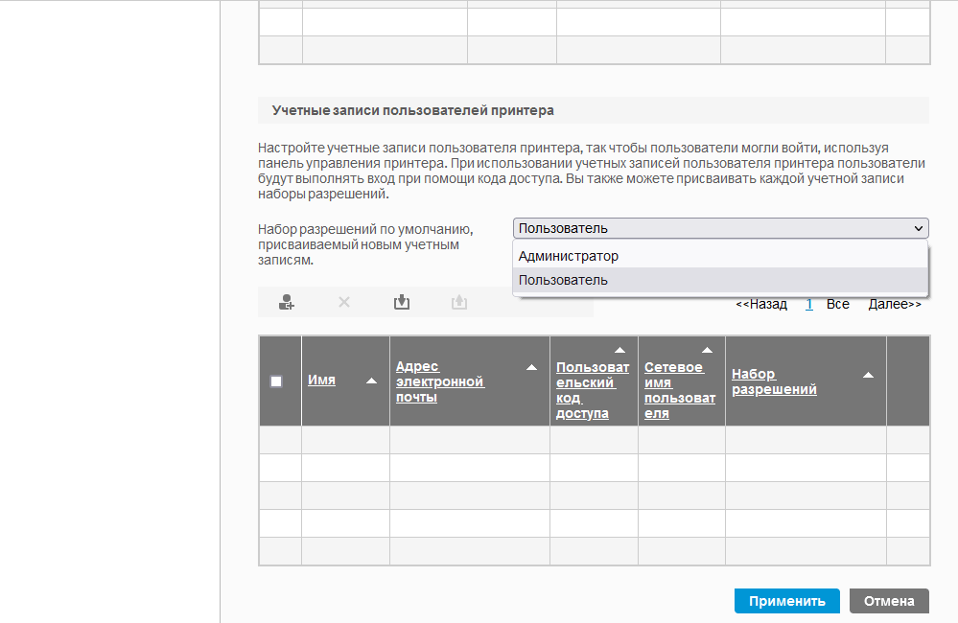Click the add user account icon
This screenshot has height=623, width=958.
click(286, 302)
